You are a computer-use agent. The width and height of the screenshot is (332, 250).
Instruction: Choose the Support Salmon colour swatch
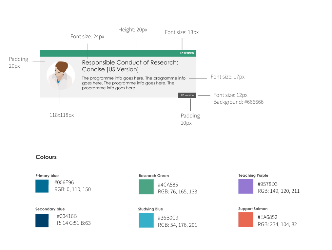coord(246,220)
